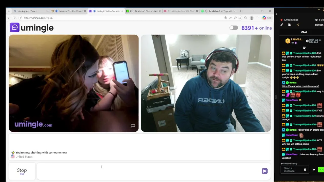Screen dimensions: 324x182
Task: Toggle the switch next to online count
Action: tap(234, 28)
